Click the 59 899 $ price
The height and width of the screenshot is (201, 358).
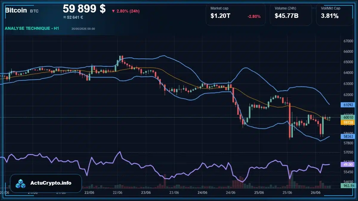[84, 9]
